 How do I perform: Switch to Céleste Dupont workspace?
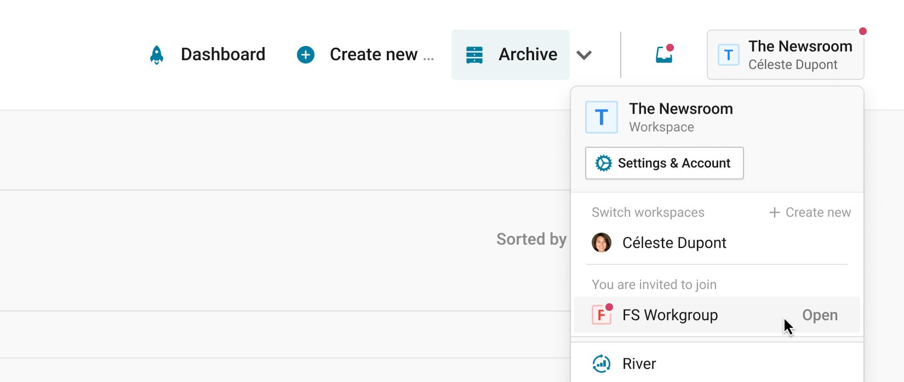(x=717, y=242)
